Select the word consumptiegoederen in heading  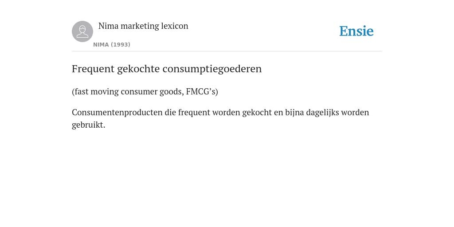pos(212,69)
